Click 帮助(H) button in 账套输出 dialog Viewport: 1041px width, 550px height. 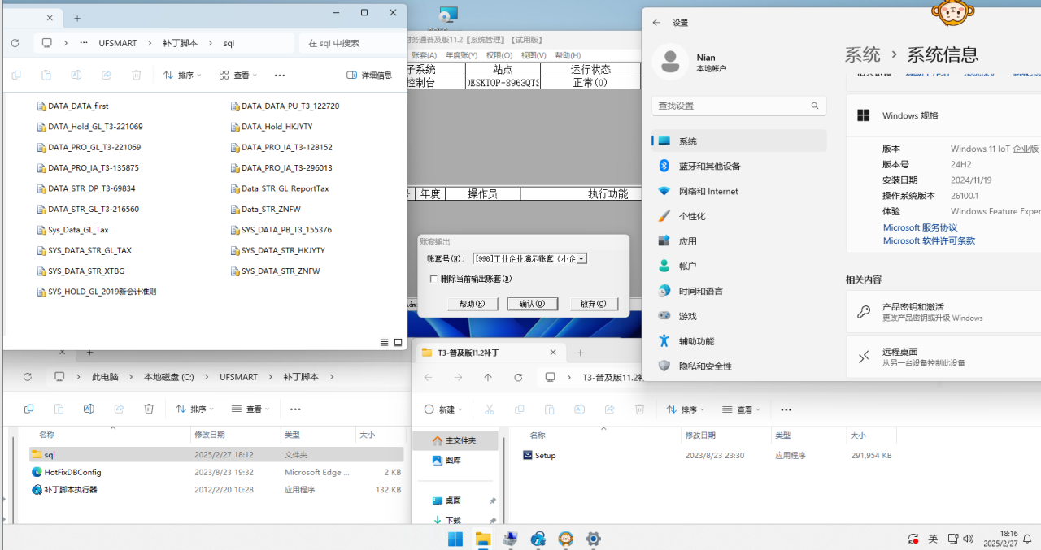pos(472,304)
